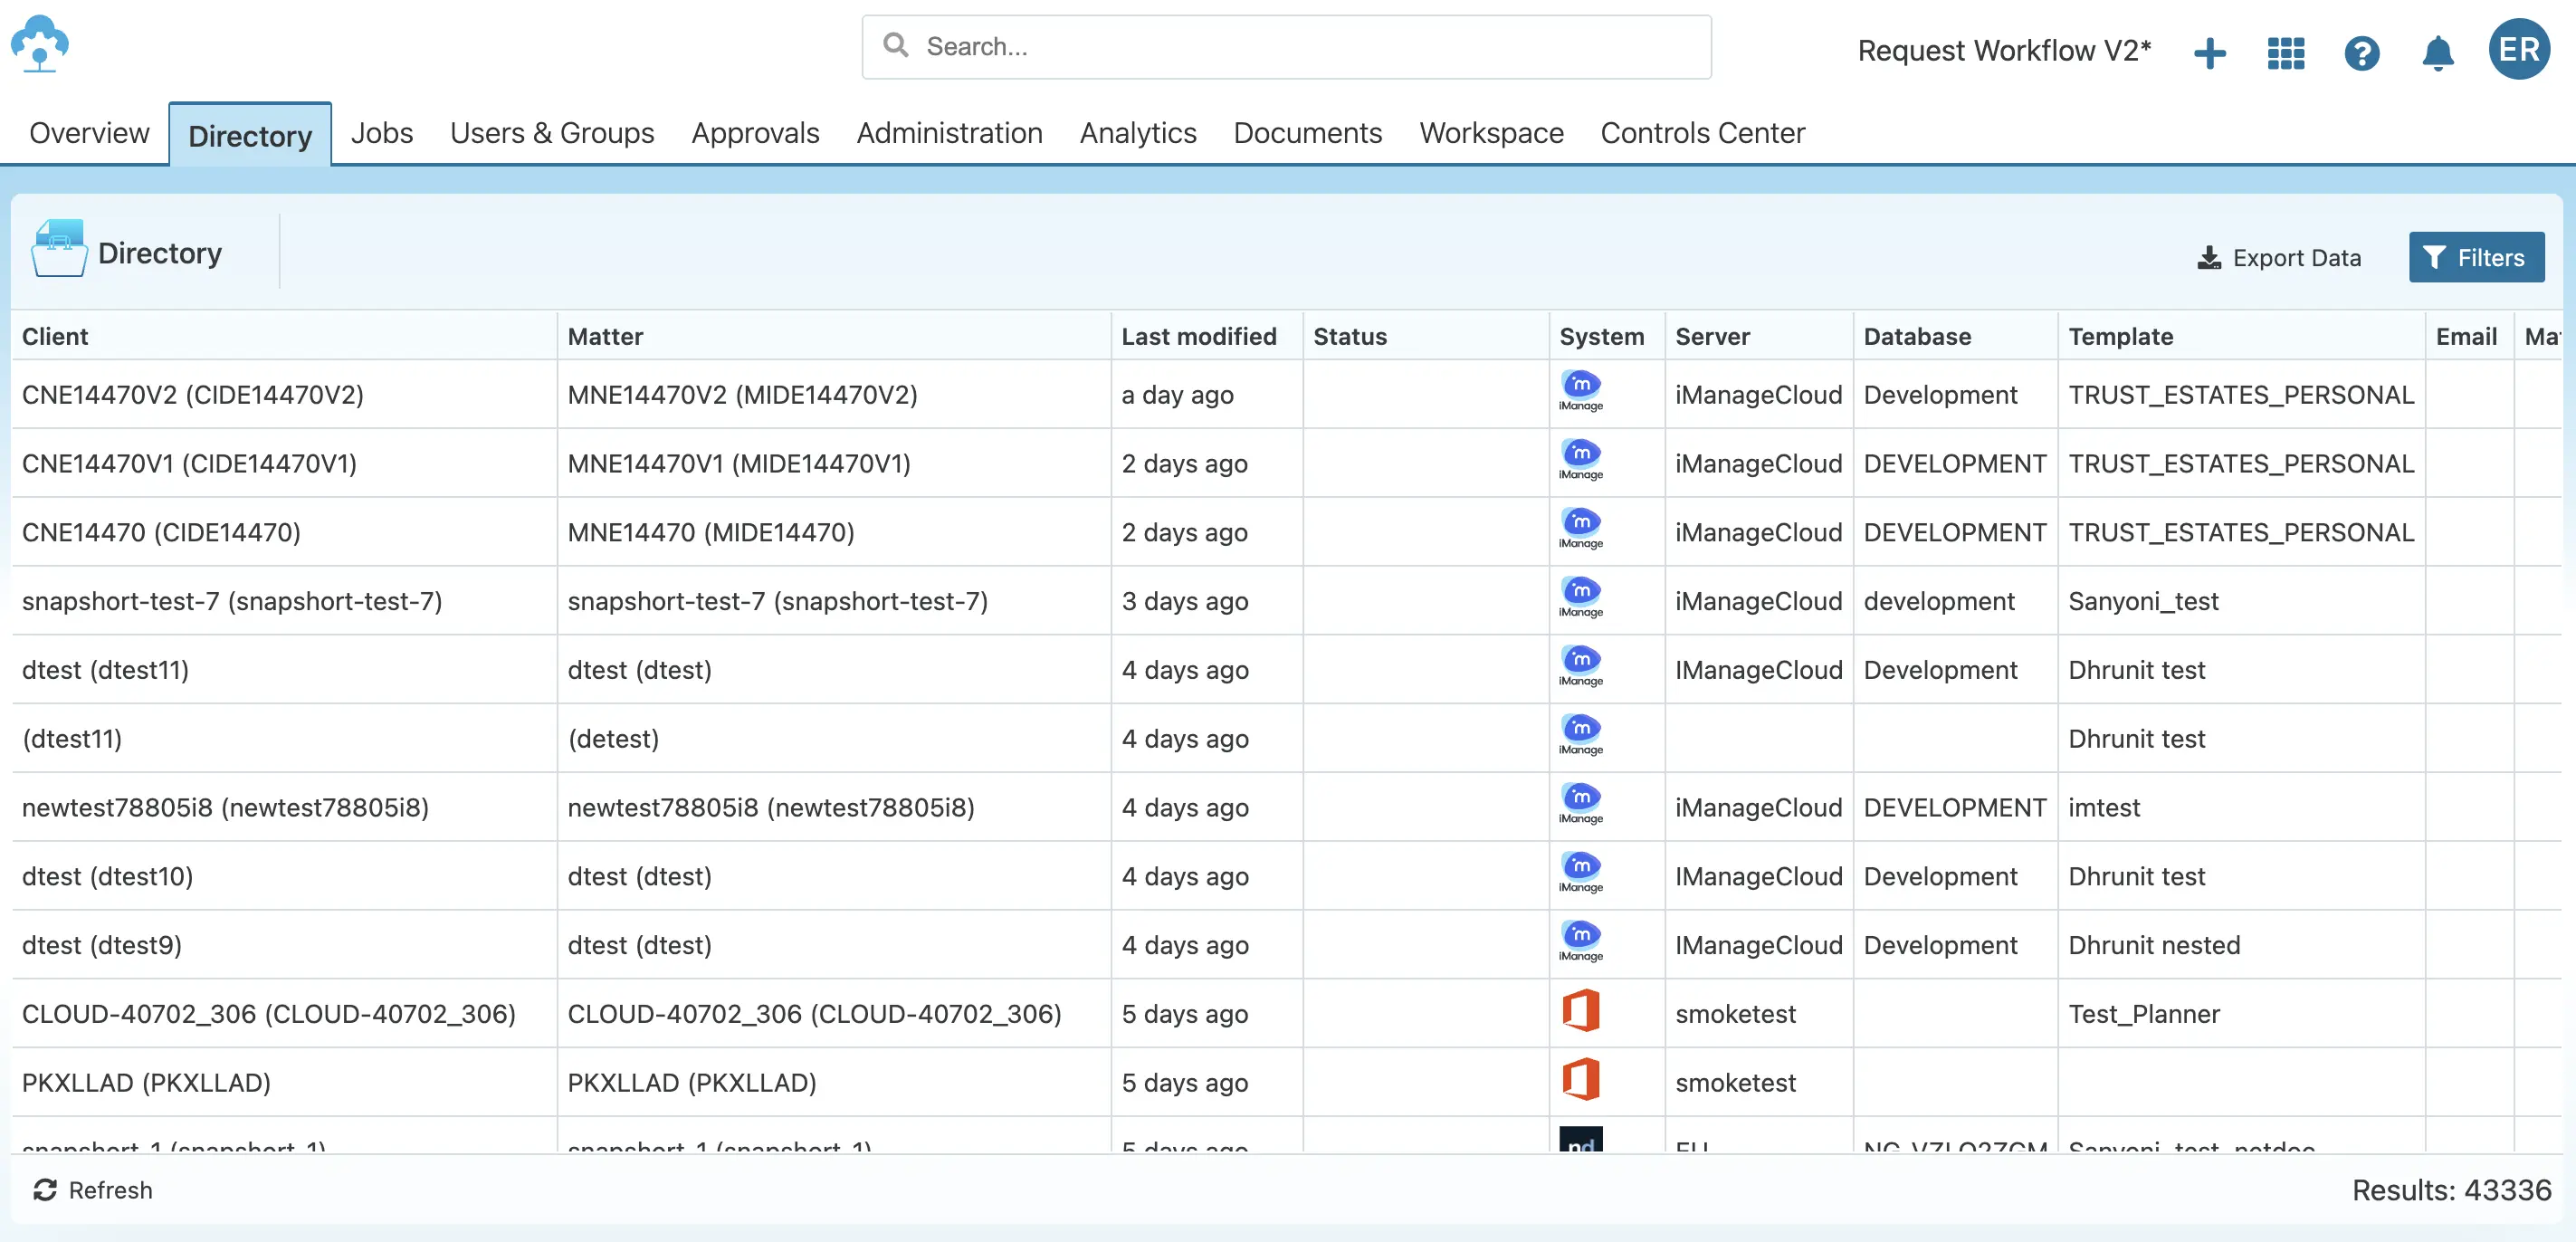2576x1242 pixels.
Task: Click the cloud logo in top left
Action: [41, 44]
